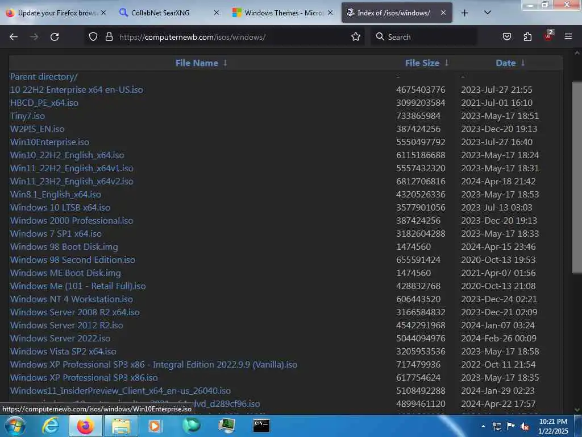Click the Tiny7.iso link
The image size is (582, 437).
27,116
